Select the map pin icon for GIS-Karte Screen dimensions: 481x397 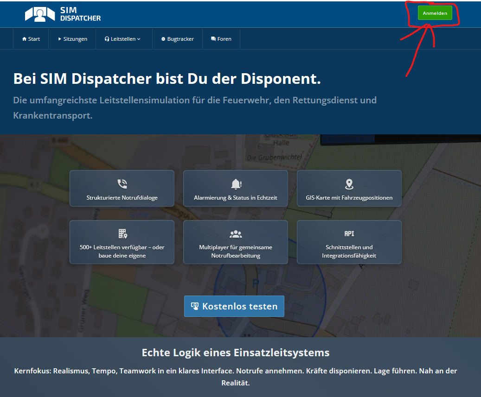coord(349,184)
